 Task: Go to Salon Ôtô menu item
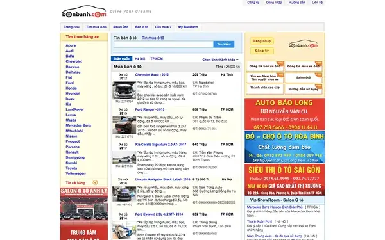coord(121,27)
